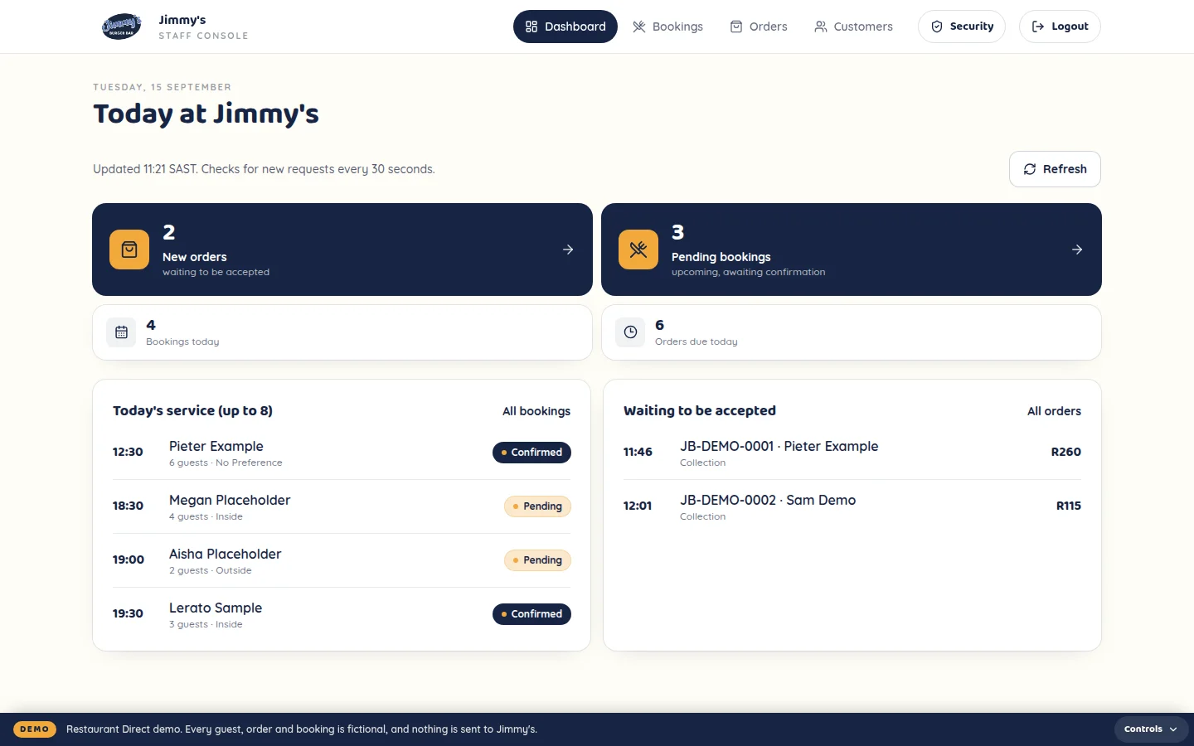This screenshot has width=1194, height=746.
Task: Select Aisha Placeholder's booking row
Action: 342,560
